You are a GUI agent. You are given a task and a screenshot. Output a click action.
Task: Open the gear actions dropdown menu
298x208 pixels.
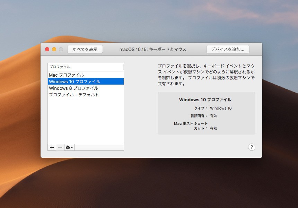(x=69, y=147)
